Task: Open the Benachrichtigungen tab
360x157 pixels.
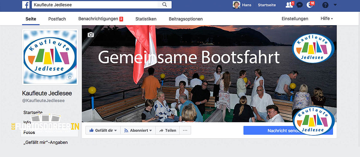Action: click(100, 19)
